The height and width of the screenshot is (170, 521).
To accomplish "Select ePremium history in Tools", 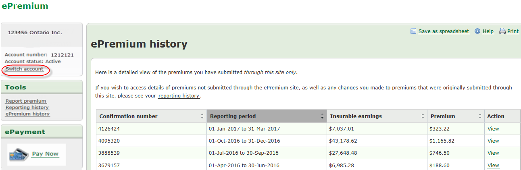I will pyautogui.click(x=27, y=114).
